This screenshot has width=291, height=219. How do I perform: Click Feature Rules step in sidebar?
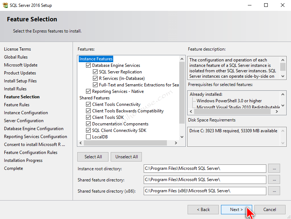17,105
